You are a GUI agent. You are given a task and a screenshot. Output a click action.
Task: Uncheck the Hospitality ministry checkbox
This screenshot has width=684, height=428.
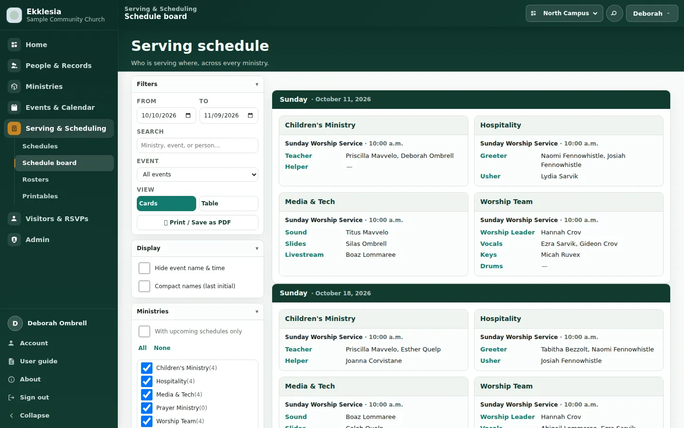click(147, 381)
